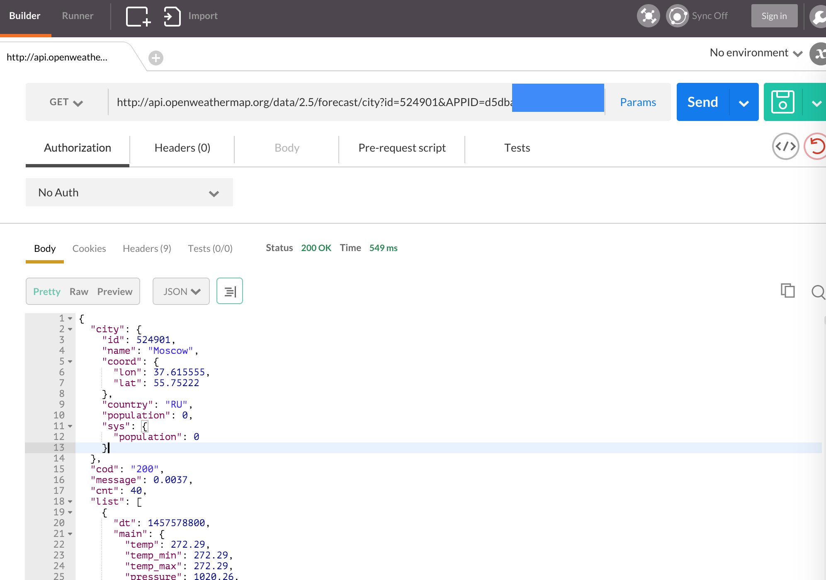Copy response to clipboard icon
The width and height of the screenshot is (826, 580).
tap(788, 291)
